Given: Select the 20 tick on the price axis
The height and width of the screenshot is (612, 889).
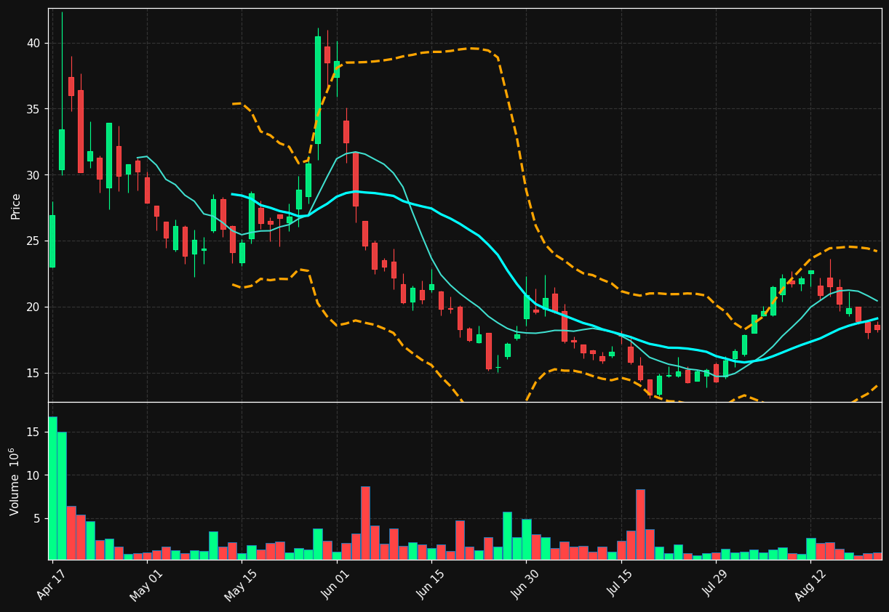Looking at the screenshot, I should (x=33, y=307).
